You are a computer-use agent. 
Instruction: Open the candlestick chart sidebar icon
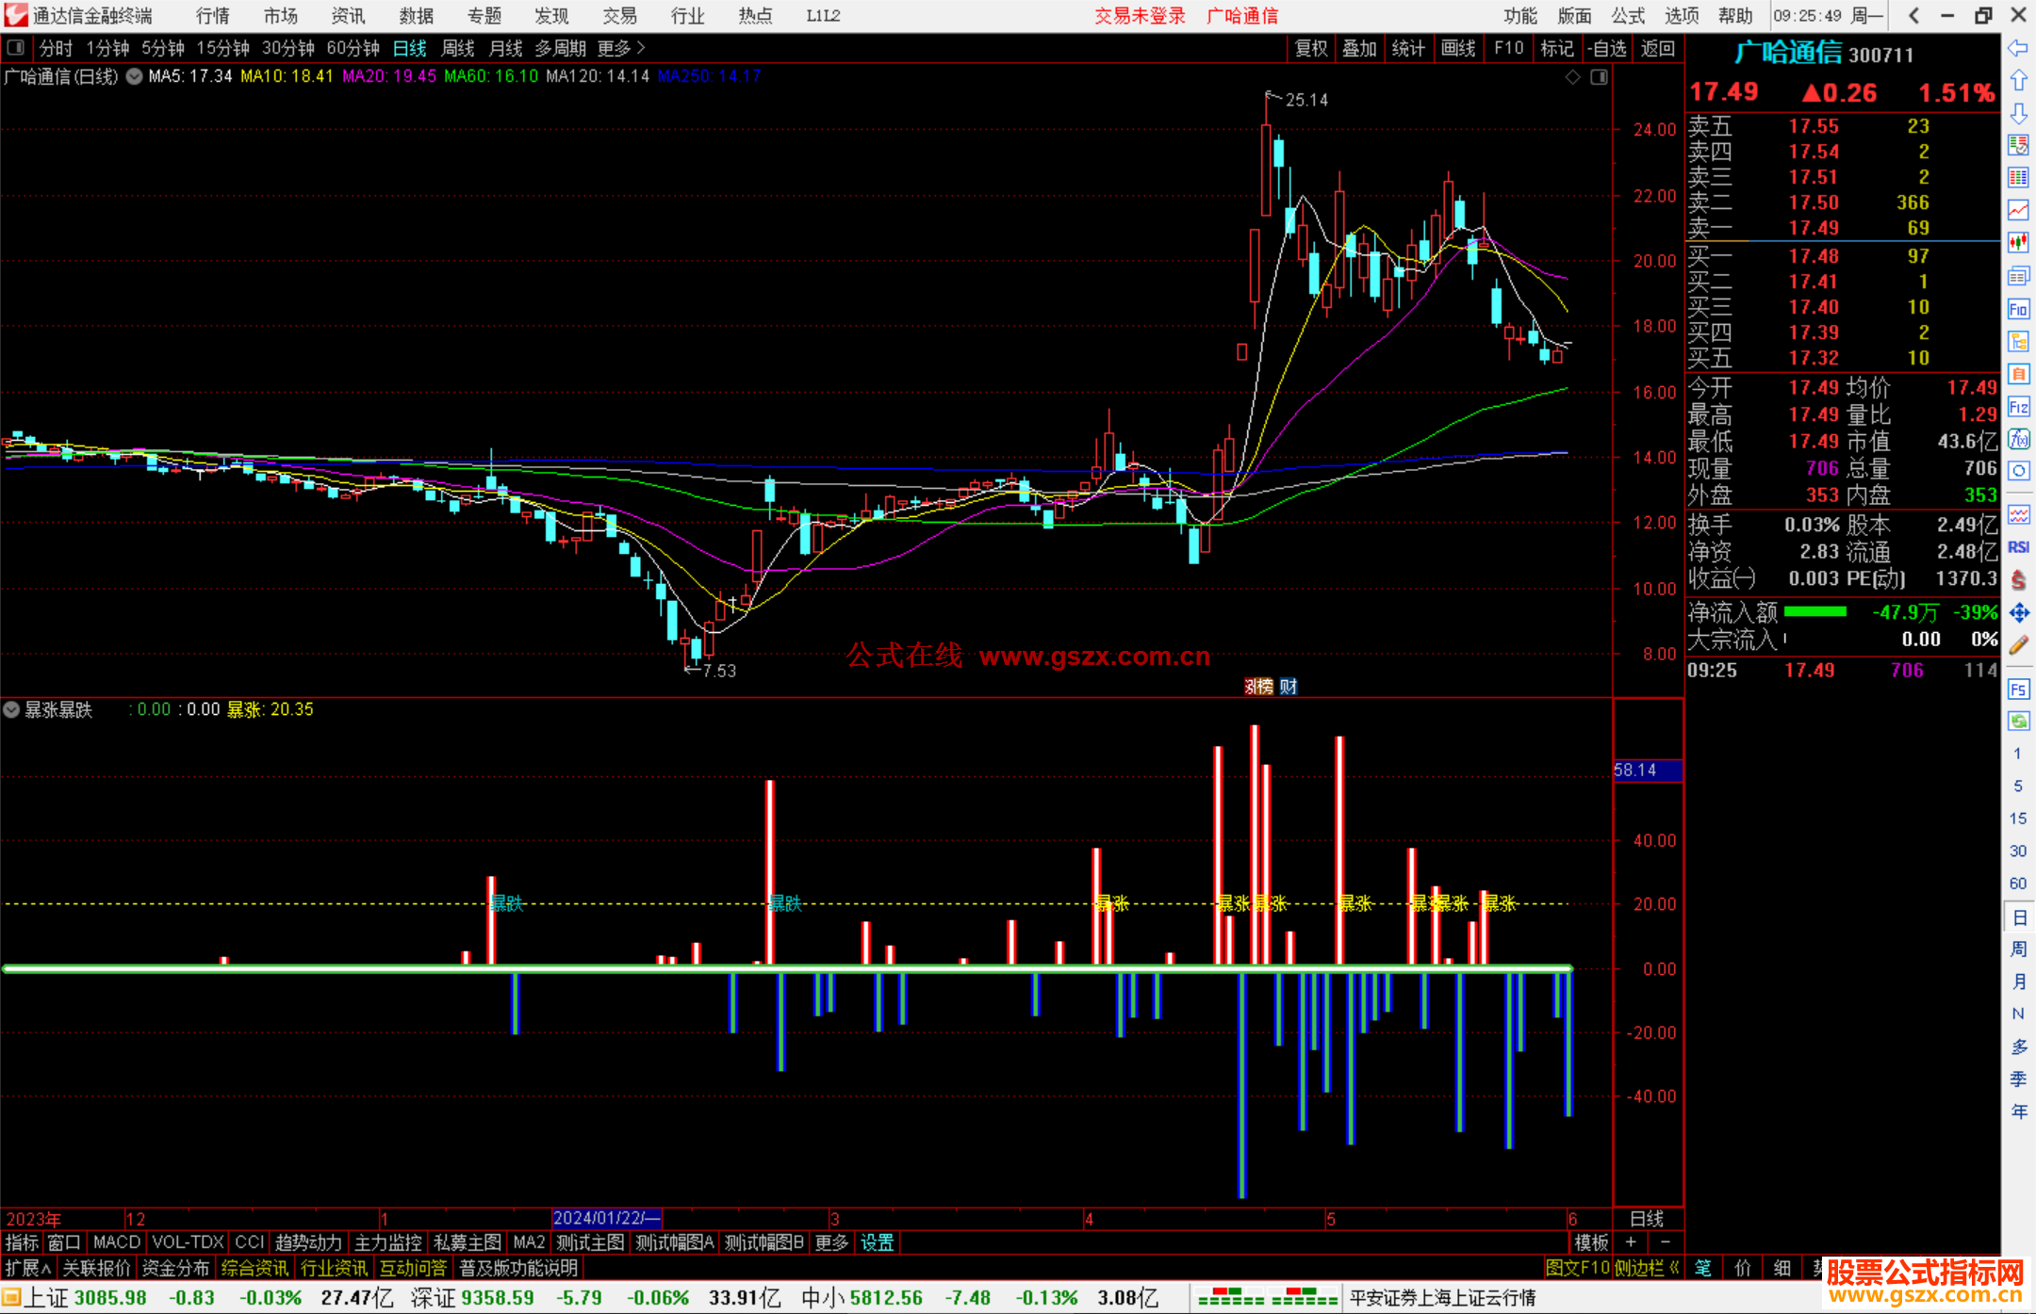(x=2018, y=243)
